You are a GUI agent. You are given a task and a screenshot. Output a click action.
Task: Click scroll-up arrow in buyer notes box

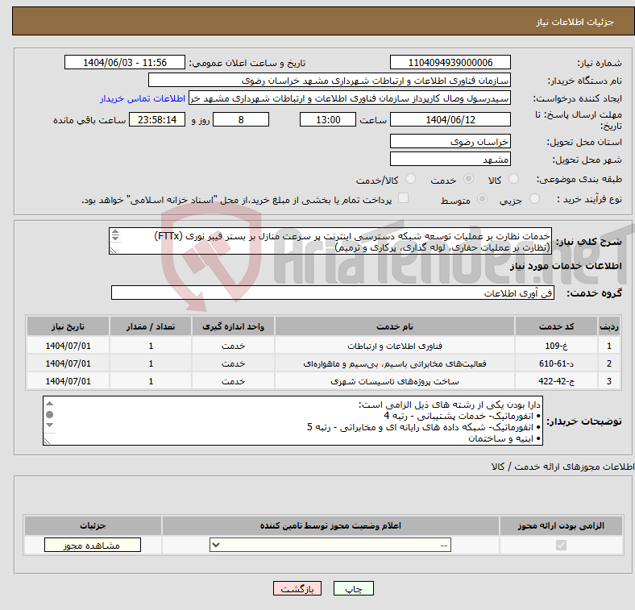(x=50, y=404)
